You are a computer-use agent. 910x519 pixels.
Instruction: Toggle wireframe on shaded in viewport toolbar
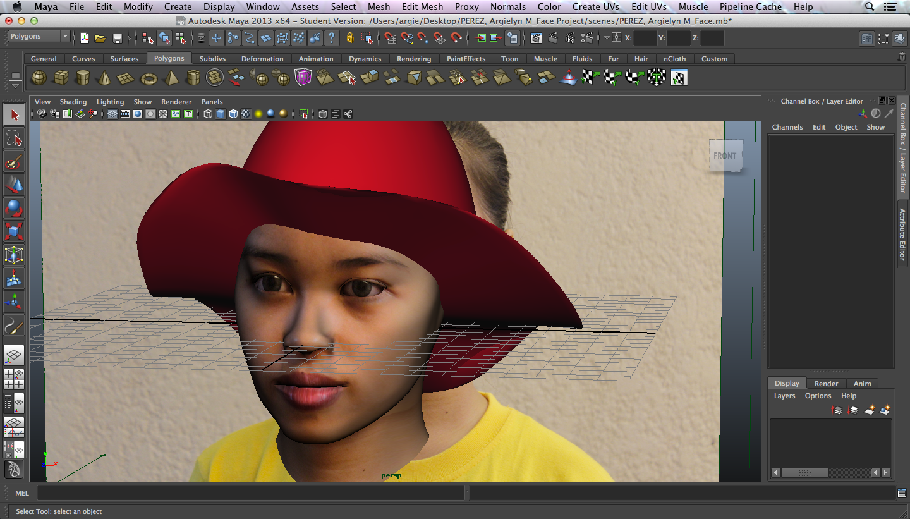click(x=233, y=114)
